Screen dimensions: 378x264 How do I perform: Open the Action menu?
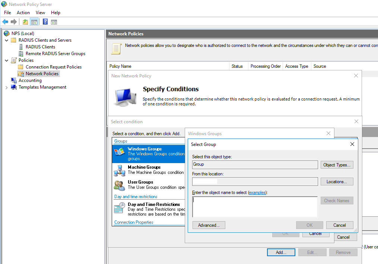[x=23, y=13]
